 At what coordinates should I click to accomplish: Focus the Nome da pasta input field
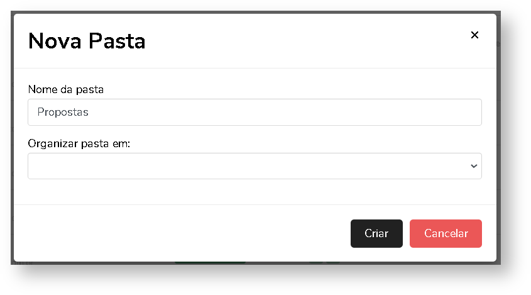tap(255, 112)
